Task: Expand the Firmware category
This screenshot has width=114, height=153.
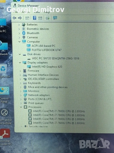Action: tap(20, 71)
